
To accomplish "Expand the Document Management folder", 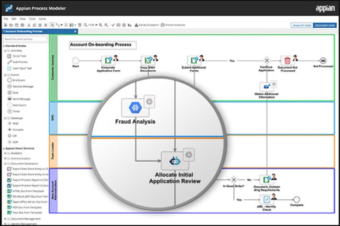I will (5, 219).
